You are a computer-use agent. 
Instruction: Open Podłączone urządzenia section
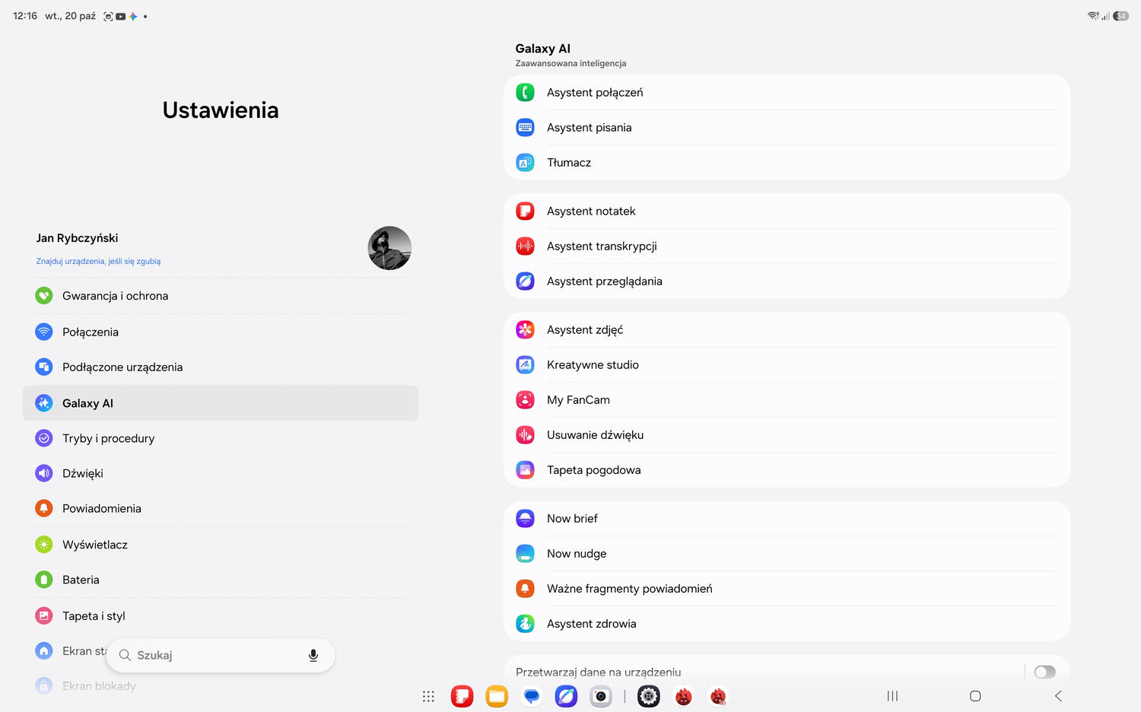coord(221,367)
